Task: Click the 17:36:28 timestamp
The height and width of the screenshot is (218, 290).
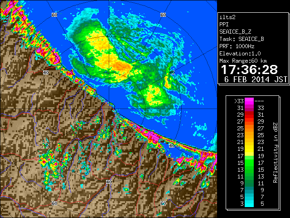Action: pyautogui.click(x=249, y=69)
